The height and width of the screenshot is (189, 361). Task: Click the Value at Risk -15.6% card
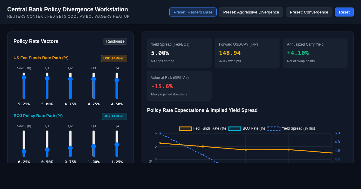coord(179,86)
